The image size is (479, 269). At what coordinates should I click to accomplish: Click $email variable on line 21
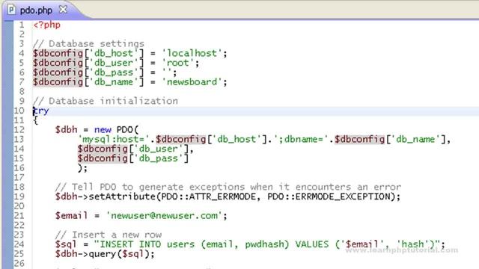(x=72, y=216)
